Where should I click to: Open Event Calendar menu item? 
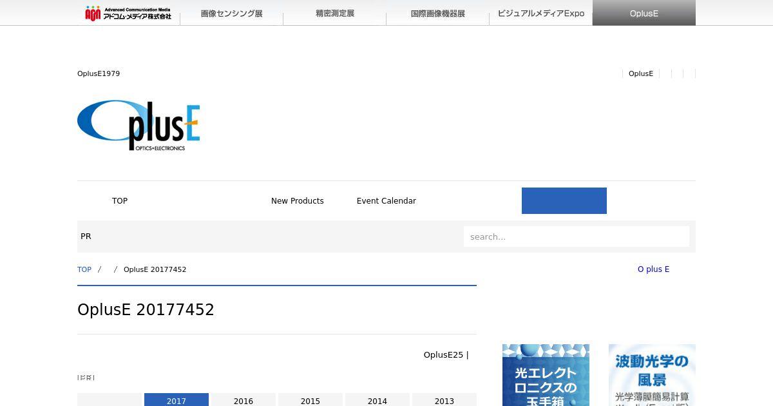(386, 201)
